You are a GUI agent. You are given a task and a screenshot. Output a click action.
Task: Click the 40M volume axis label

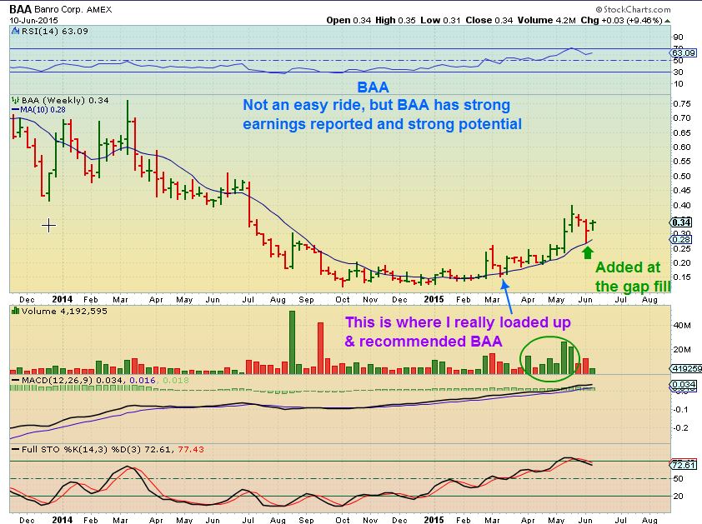coord(682,326)
